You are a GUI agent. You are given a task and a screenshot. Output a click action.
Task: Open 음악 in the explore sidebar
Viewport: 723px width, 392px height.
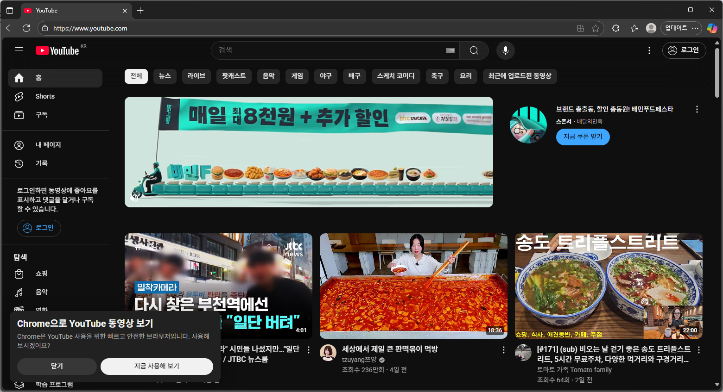[41, 292]
